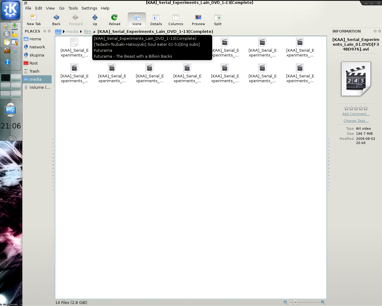The image size is (382, 306).
Task: Click the large clapperboard preview image
Action: tap(356, 79)
